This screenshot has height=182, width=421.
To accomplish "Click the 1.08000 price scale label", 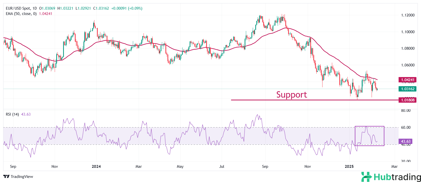I will coord(408,48).
